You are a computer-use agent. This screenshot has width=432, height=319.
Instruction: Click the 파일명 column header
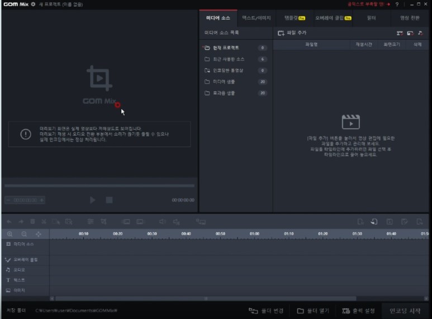tap(311, 44)
